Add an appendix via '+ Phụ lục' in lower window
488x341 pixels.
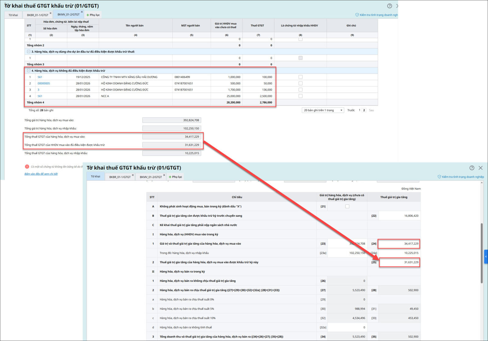point(175,177)
